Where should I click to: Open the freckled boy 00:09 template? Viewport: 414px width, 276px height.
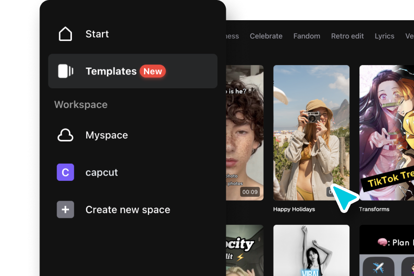coord(245,133)
